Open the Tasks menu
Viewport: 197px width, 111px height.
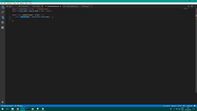coord(26,3)
